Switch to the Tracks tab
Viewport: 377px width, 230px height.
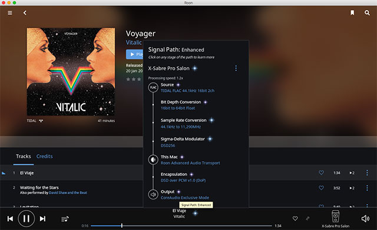tap(24, 156)
